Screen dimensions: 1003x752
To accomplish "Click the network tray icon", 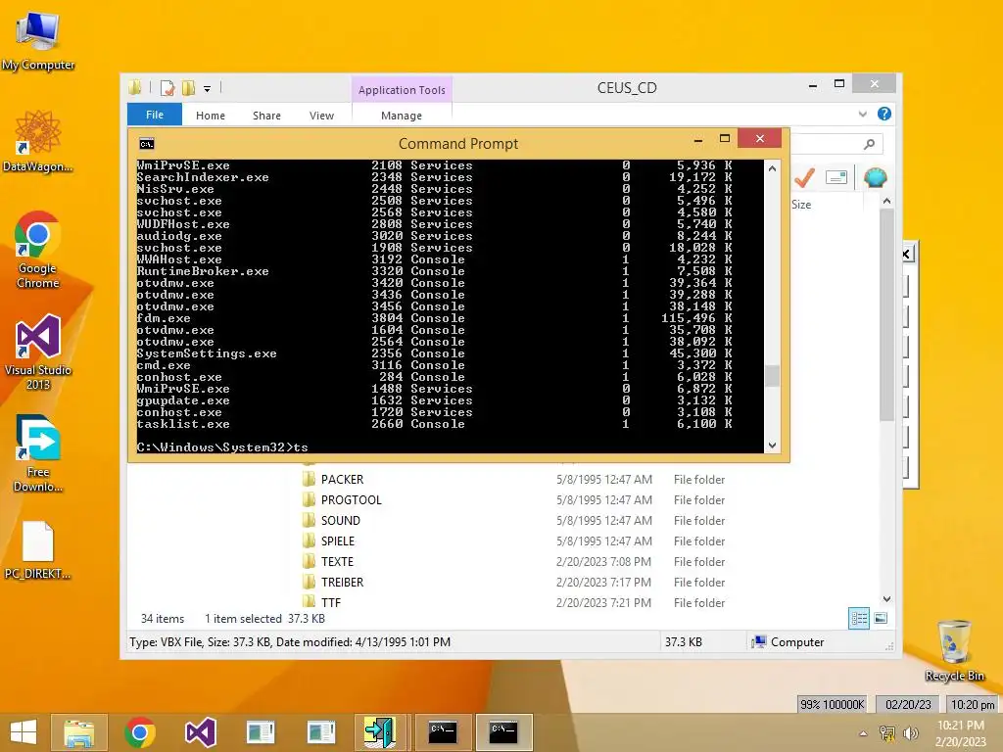I will (x=887, y=732).
